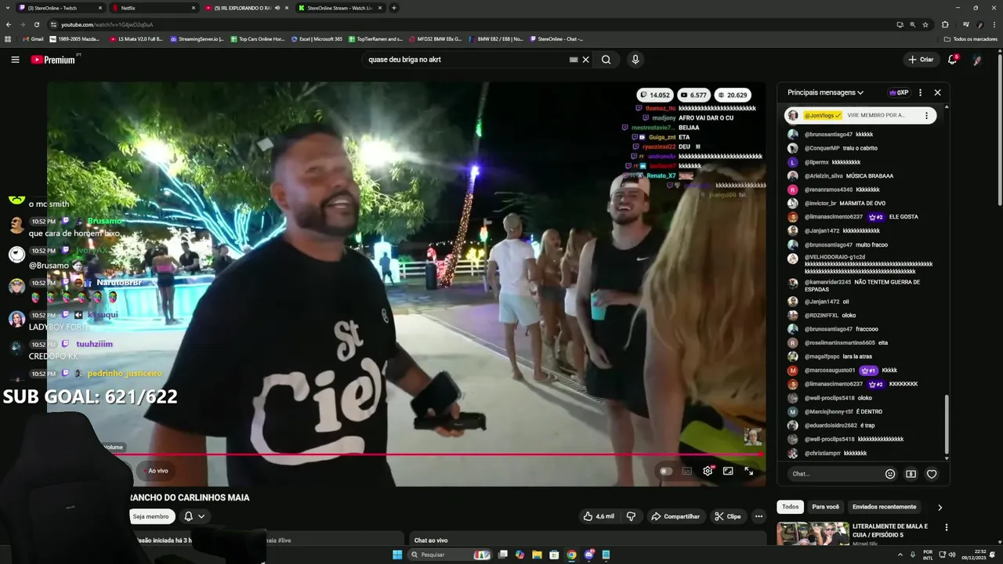Open the browser extensions puzzle icon

click(x=945, y=24)
